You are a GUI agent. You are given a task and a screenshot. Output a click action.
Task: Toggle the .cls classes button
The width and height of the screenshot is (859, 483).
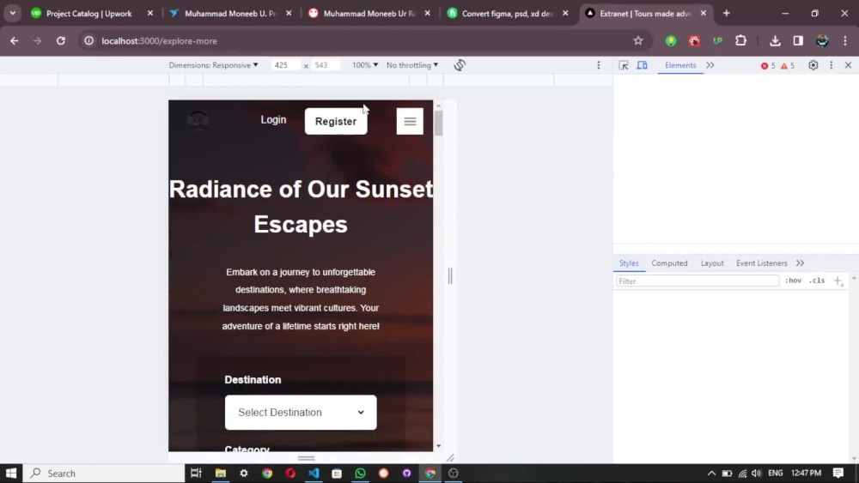(x=817, y=281)
